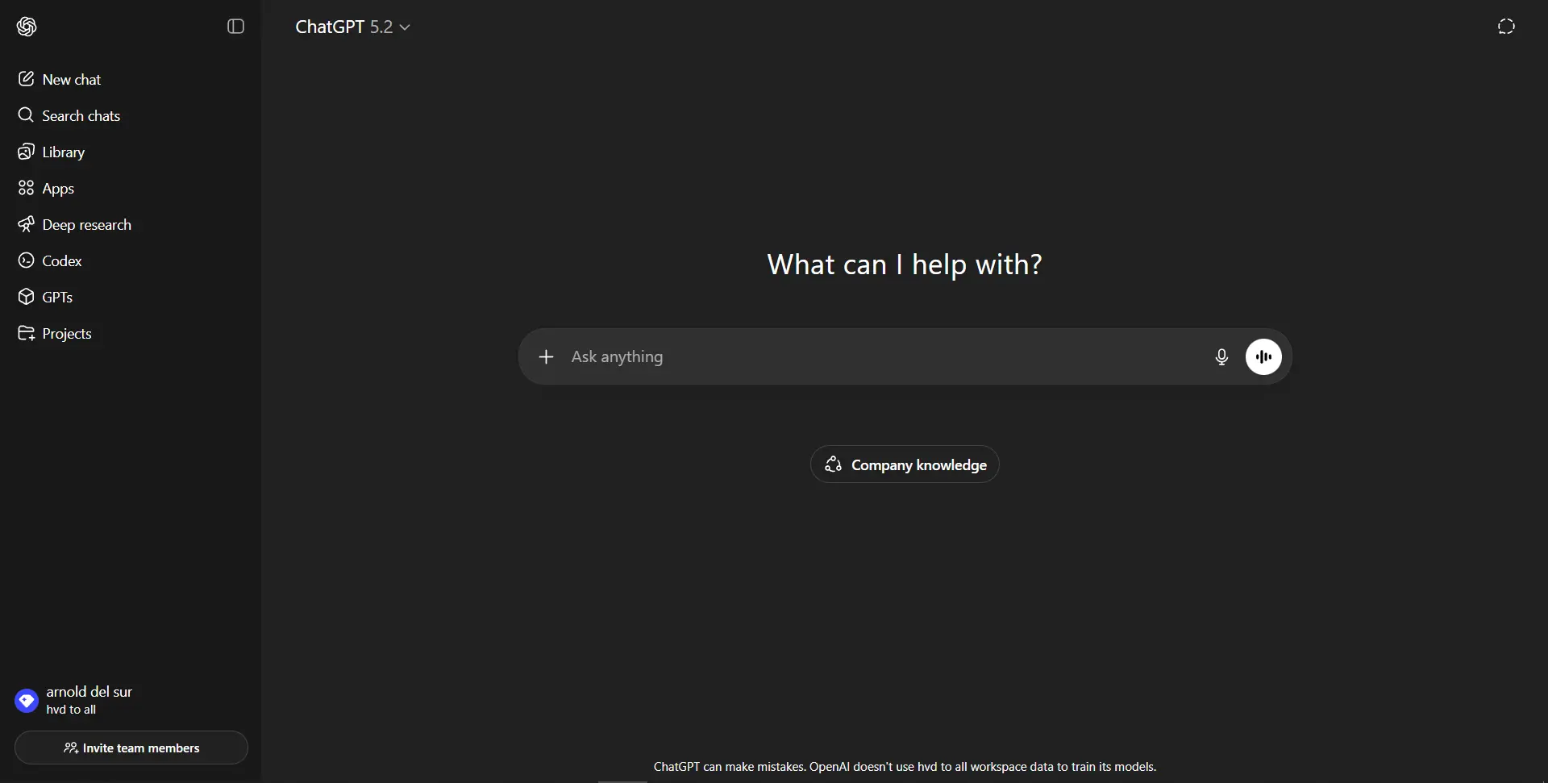Screen dimensions: 1548x783
Task: Open Projects in the sidebar
Action: pyautogui.click(x=131, y=333)
